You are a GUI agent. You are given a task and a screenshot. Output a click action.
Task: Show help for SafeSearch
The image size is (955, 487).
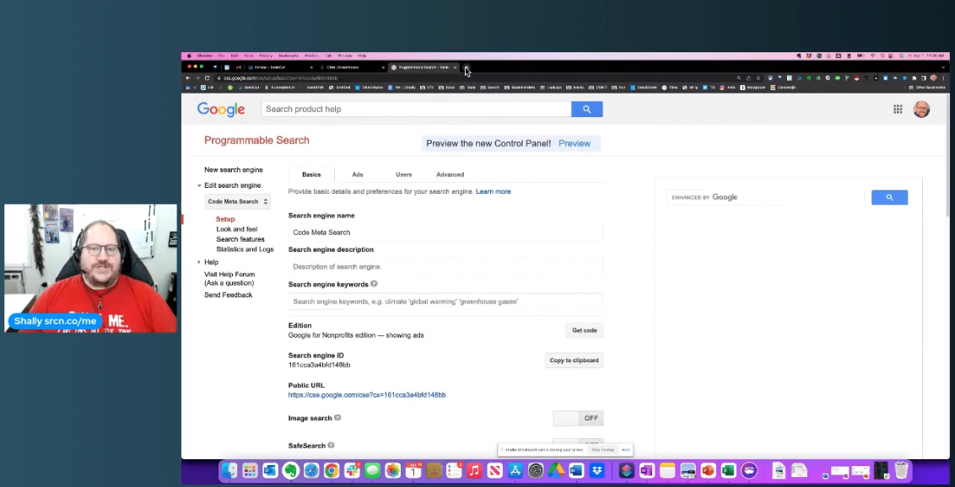coord(331,446)
